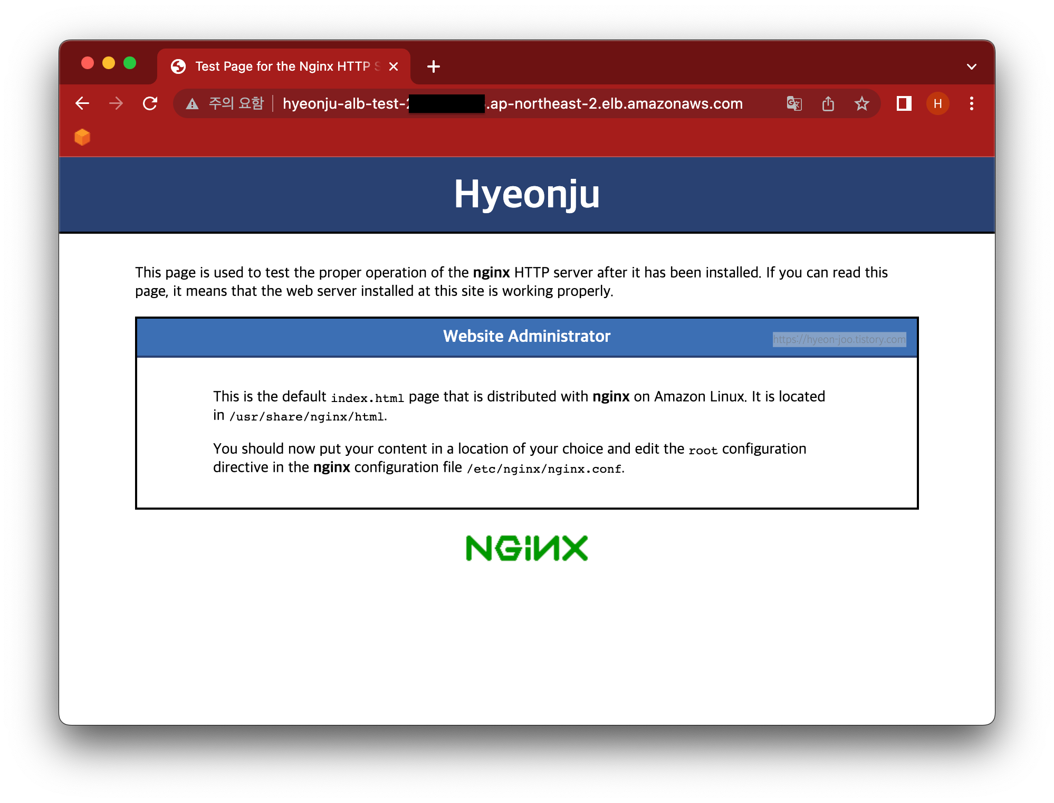
Task: Close the Test Page for Nginx tab
Action: (x=394, y=66)
